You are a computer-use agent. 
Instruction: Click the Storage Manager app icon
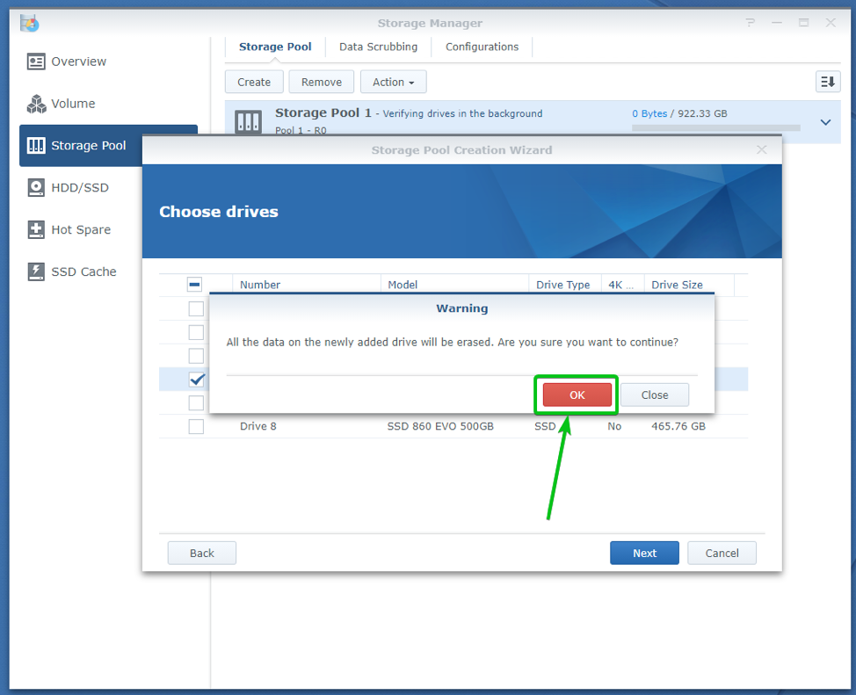30,23
